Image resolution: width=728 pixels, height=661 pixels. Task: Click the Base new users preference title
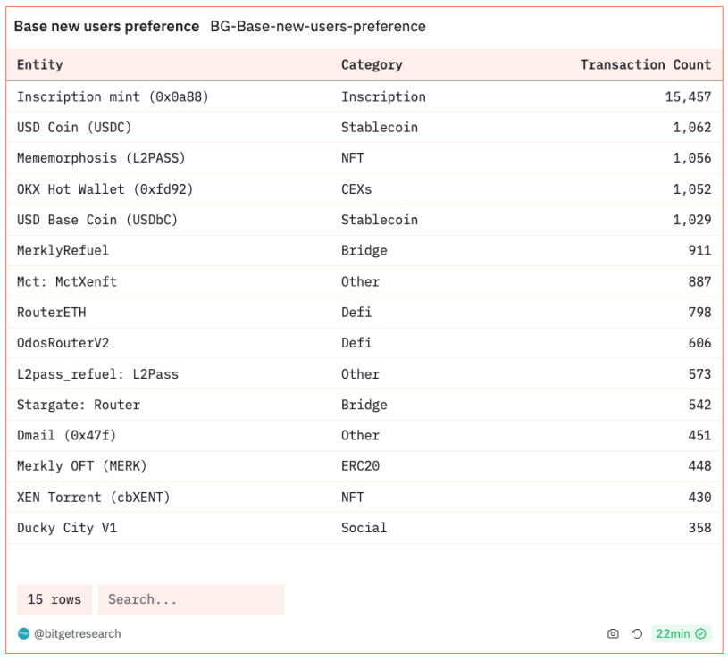click(106, 27)
